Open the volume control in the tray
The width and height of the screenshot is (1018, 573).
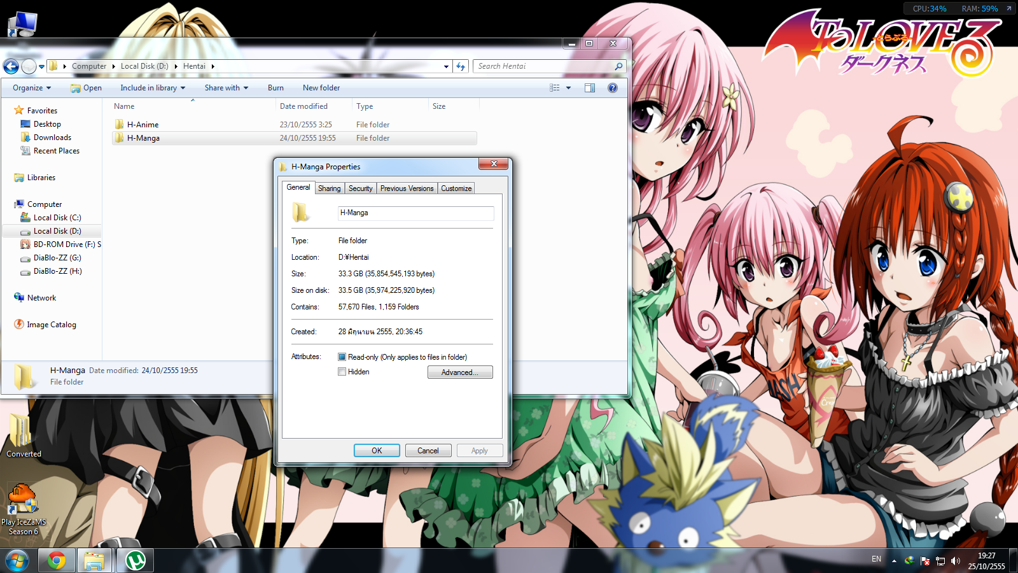pyautogui.click(x=955, y=561)
